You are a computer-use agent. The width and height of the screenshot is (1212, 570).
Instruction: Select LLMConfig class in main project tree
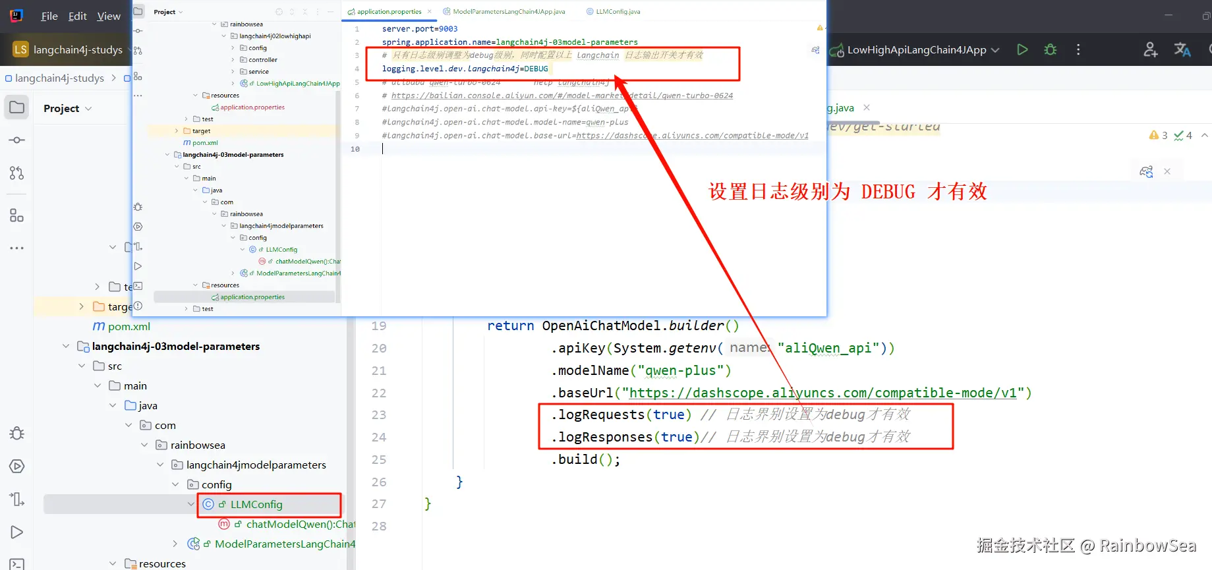[256, 504]
